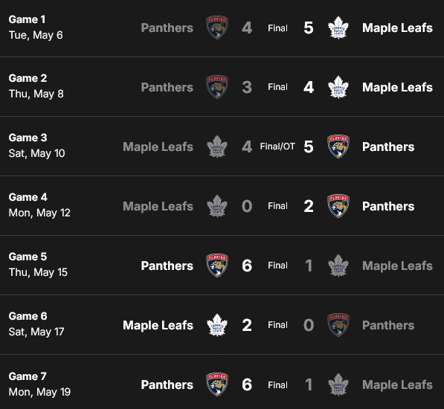The width and height of the screenshot is (444, 409).
Task: Select the Maple Leafs logo in Game 4
Action: (x=217, y=206)
